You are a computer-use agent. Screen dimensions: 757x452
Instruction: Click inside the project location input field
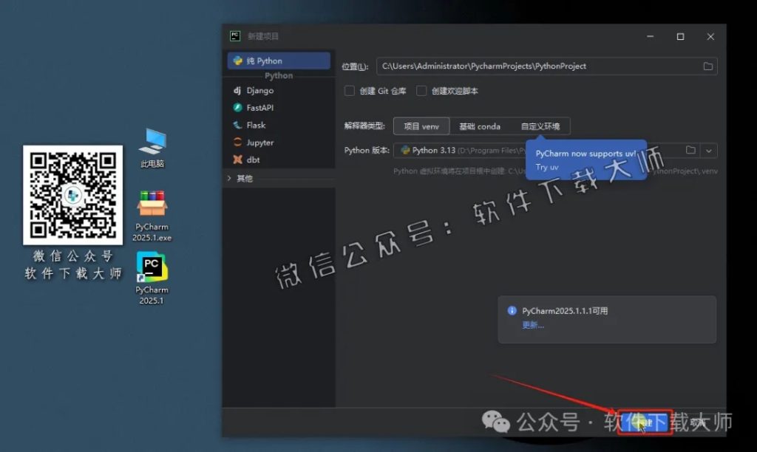click(x=517, y=66)
